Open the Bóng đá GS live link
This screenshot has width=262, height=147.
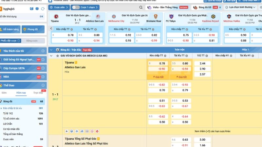point(207,7)
